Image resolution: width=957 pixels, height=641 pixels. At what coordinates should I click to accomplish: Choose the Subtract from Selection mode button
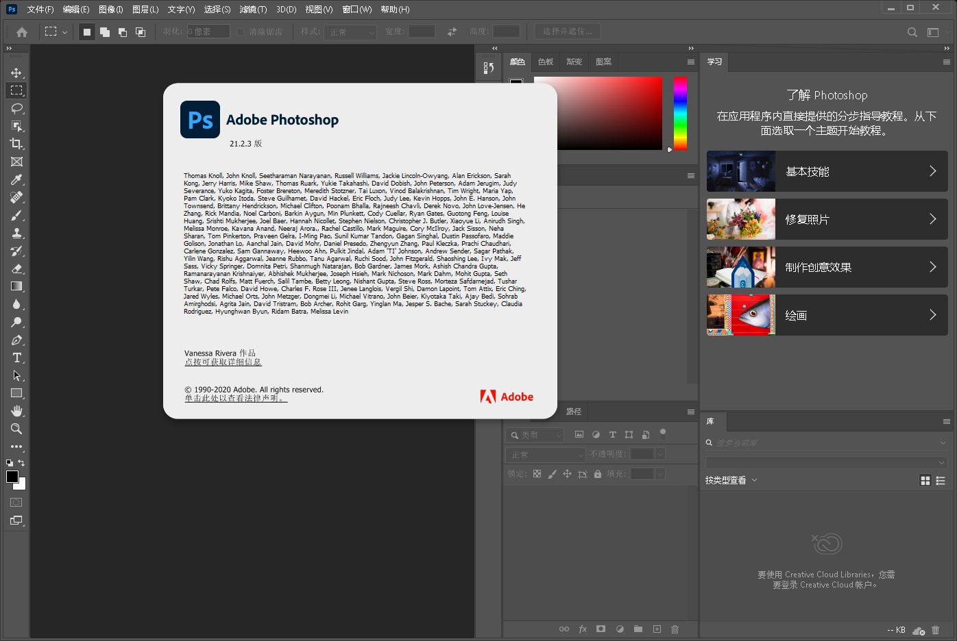(123, 32)
